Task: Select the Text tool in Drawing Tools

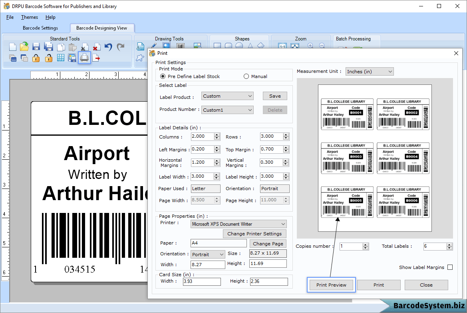Action: [140, 46]
